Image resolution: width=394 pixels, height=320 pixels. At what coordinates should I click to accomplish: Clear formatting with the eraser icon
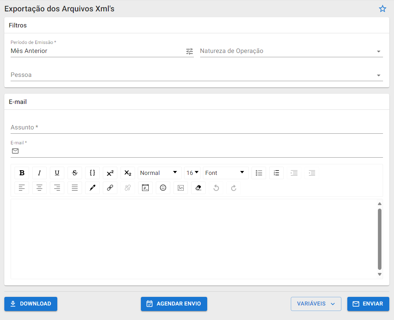point(198,188)
